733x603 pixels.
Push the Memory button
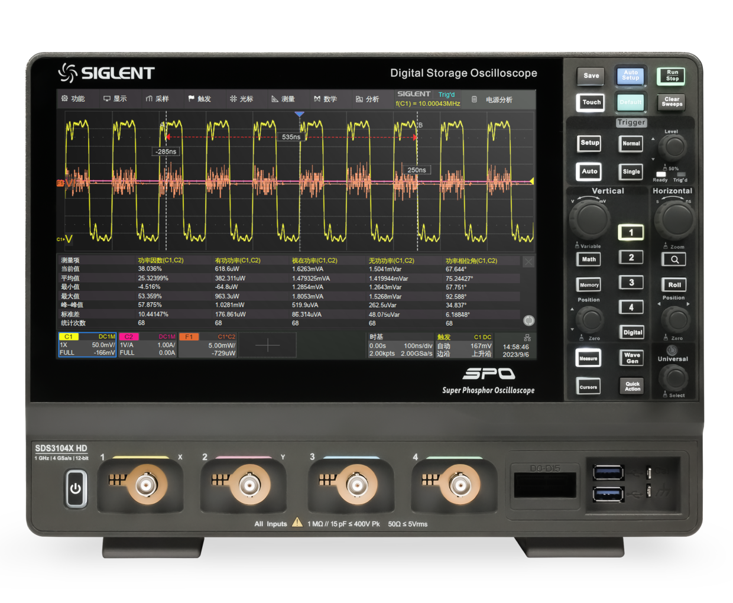[589, 285]
